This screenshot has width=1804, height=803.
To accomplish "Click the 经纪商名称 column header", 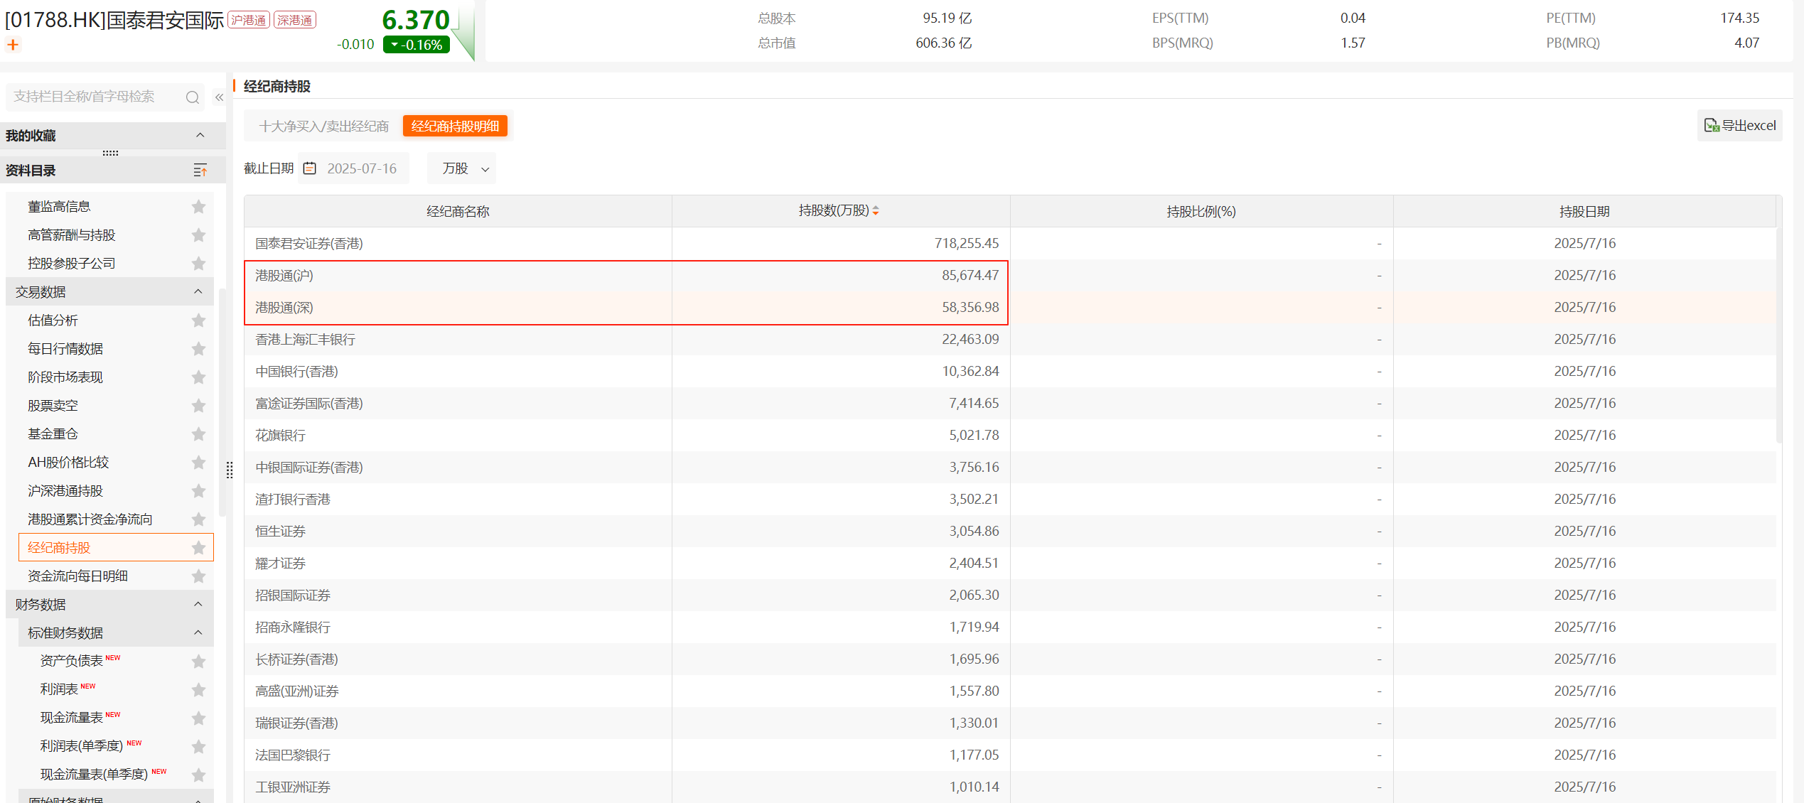I will tap(458, 211).
